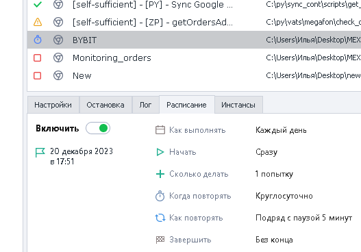This screenshot has height=252, width=361.
Task: Edit the 1 попытку count setting
Action: click(x=274, y=174)
